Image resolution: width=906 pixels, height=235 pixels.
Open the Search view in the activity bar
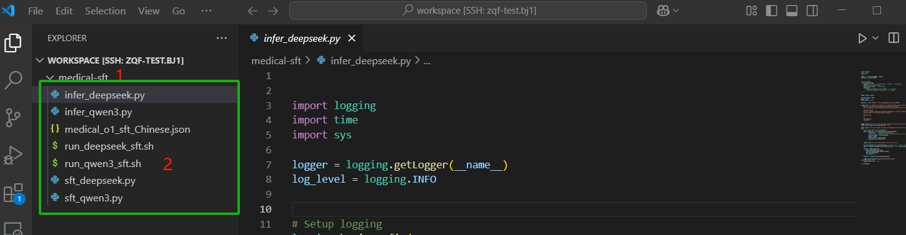[x=14, y=80]
